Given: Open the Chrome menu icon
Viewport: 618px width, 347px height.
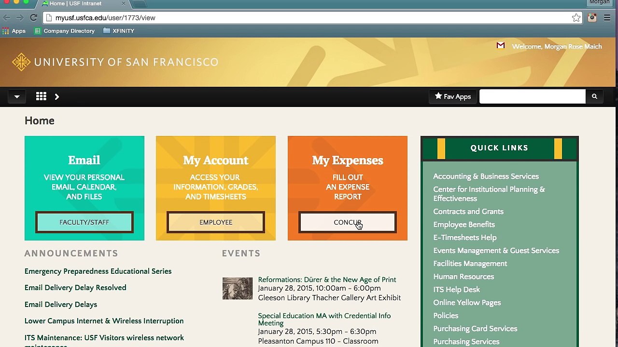Looking at the screenshot, I should click(607, 18).
